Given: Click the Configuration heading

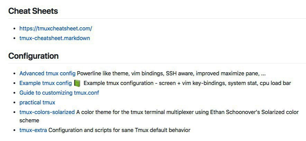Looking at the screenshot, I should pyautogui.click(x=33, y=56).
